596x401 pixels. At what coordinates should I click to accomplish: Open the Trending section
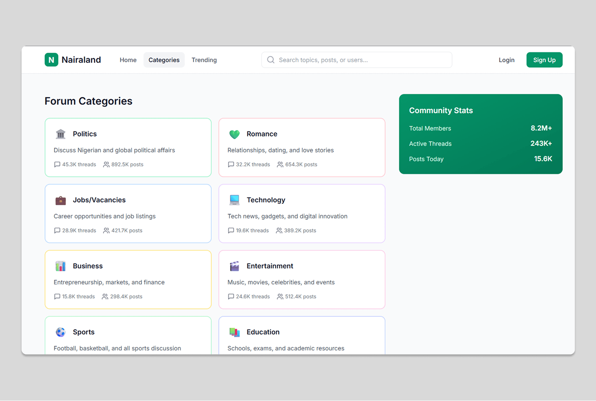tap(204, 60)
